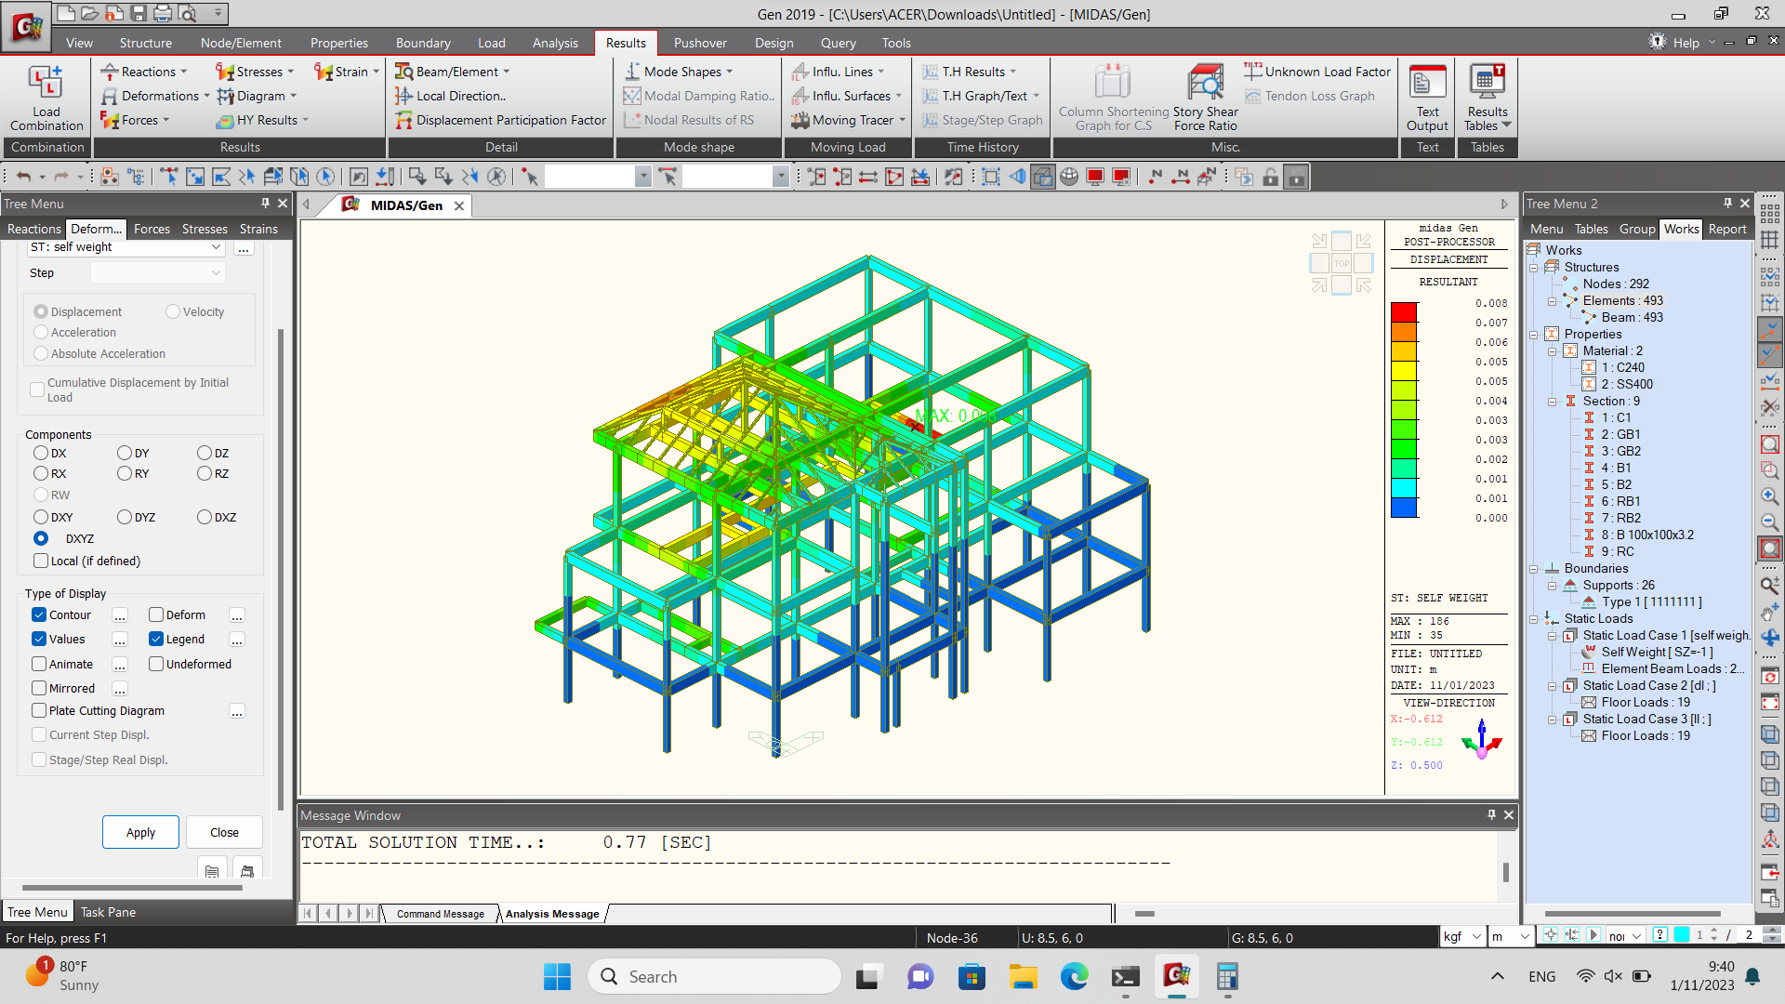Screen dimensions: 1785x1004
Task: Open the ST: self weight dropdown
Action: [x=216, y=247]
